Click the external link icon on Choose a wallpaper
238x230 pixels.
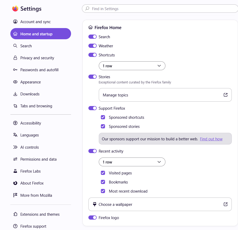pos(226,204)
